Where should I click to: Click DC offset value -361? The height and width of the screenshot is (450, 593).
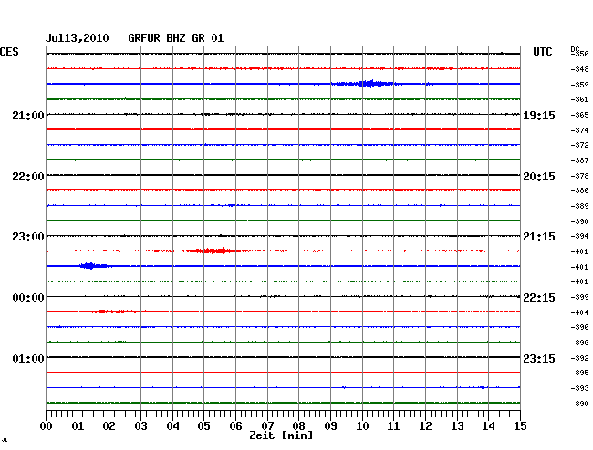[x=579, y=99]
